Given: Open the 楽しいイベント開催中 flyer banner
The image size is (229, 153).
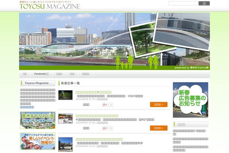Looking at the screenshot, I should pos(38,141).
